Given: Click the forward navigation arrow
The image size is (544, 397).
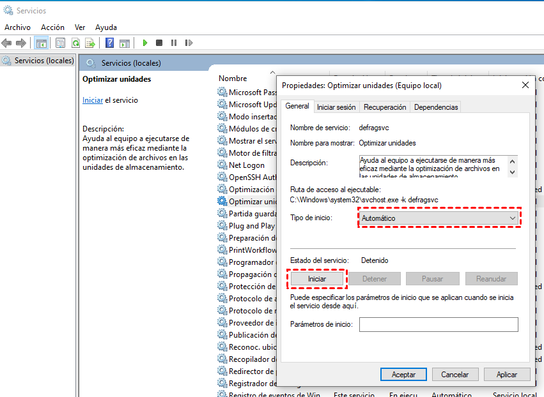Looking at the screenshot, I should pos(20,43).
